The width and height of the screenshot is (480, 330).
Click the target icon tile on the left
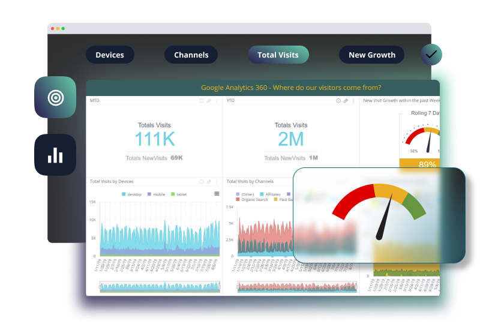[55, 97]
